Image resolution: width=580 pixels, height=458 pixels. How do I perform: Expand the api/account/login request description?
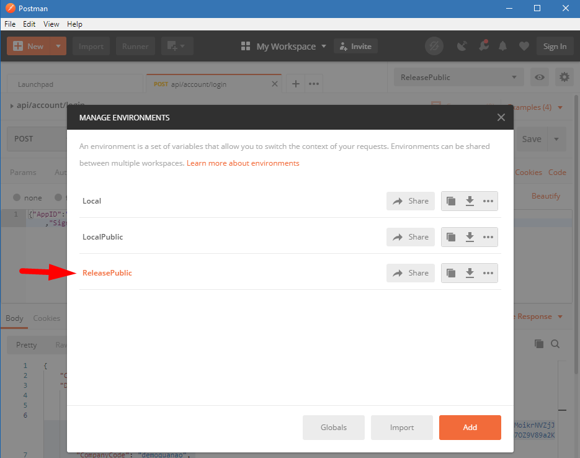pyautogui.click(x=12, y=106)
